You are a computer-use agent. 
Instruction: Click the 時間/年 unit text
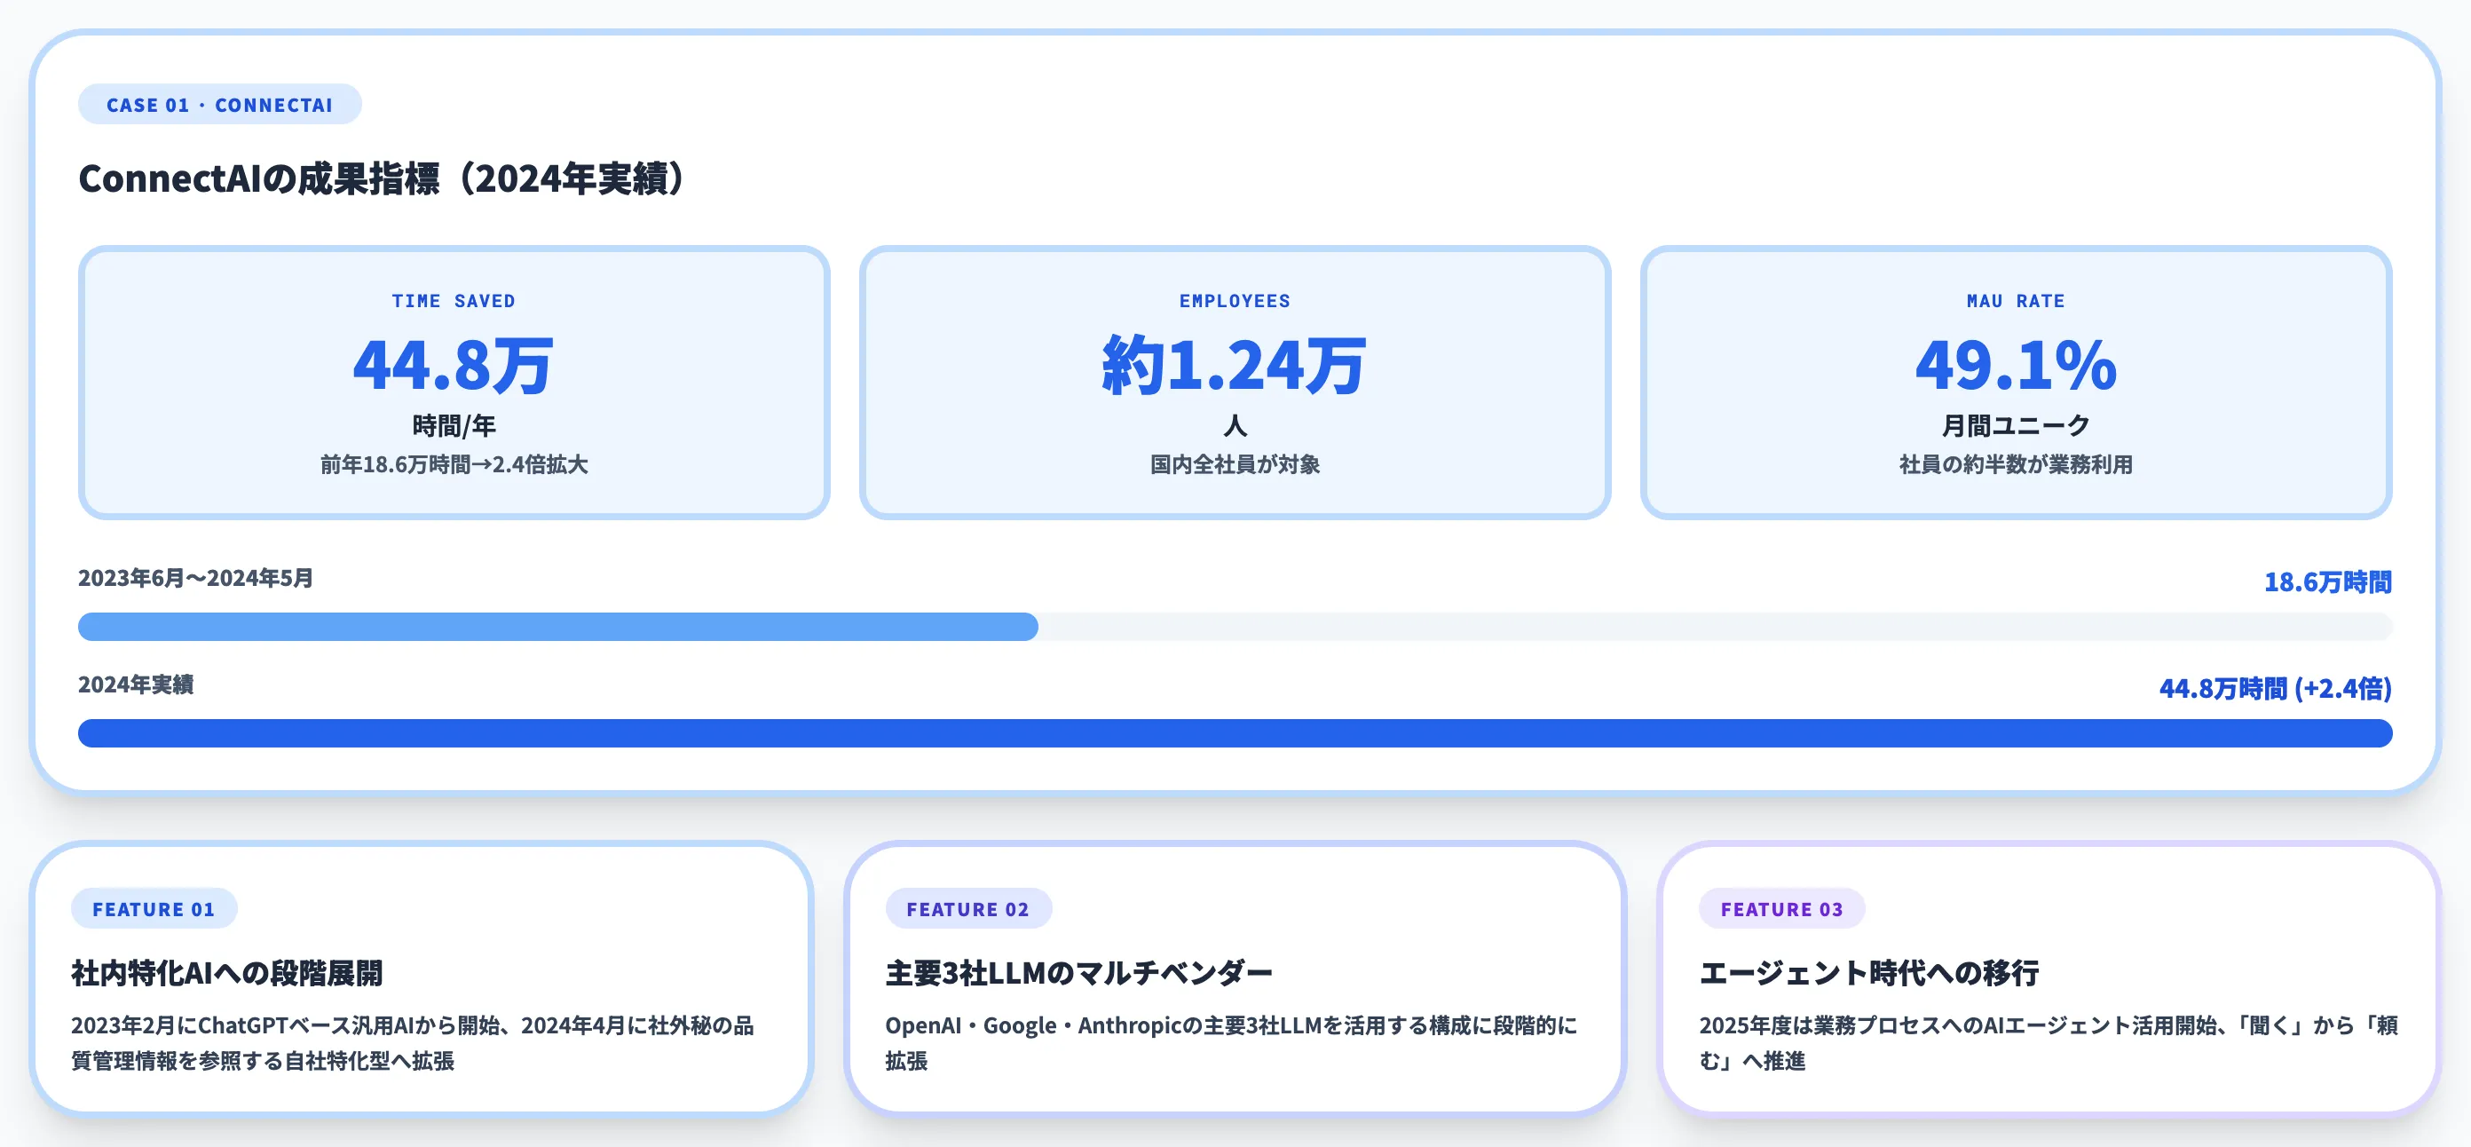point(454,425)
